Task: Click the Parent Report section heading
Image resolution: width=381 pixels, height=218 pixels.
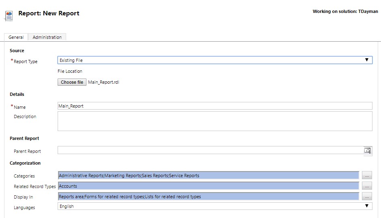Action: [x=24, y=138]
